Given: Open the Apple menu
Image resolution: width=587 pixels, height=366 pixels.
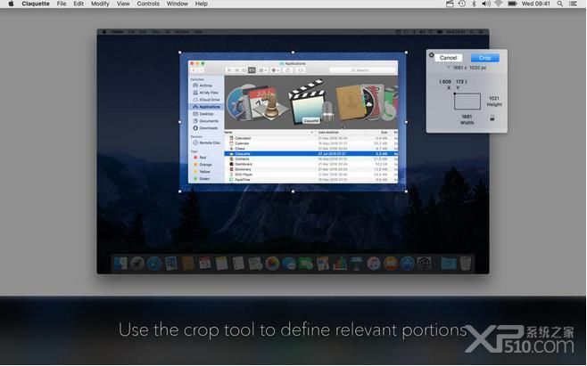Looking at the screenshot, I should pyautogui.click(x=11, y=4).
